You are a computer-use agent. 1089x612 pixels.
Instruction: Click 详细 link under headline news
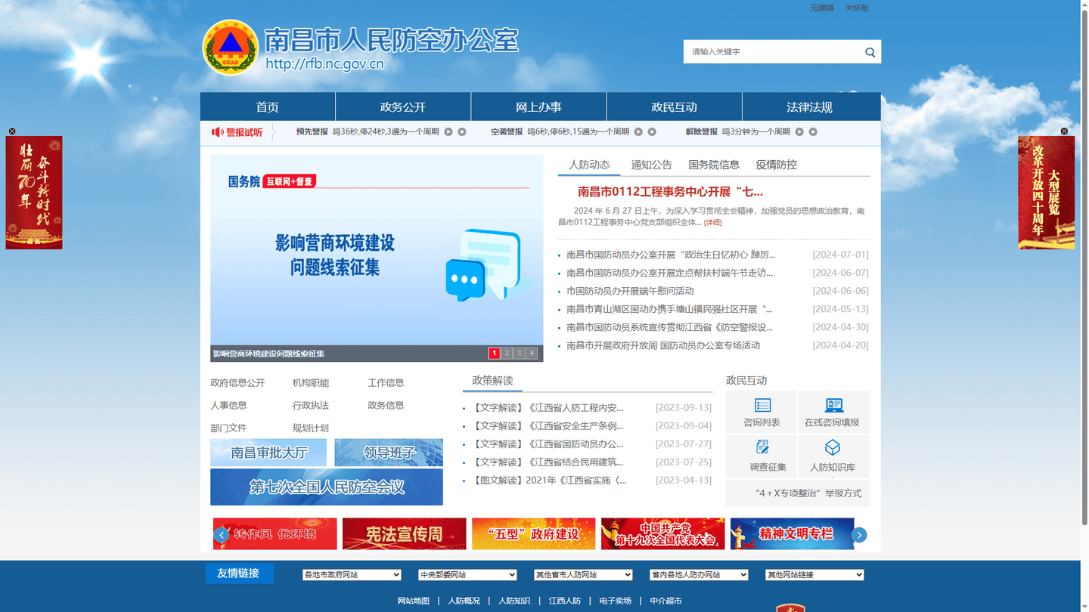click(712, 222)
